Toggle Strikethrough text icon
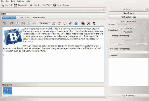This screenshot has width=149, height=101. pyautogui.click(x=29, y=23)
